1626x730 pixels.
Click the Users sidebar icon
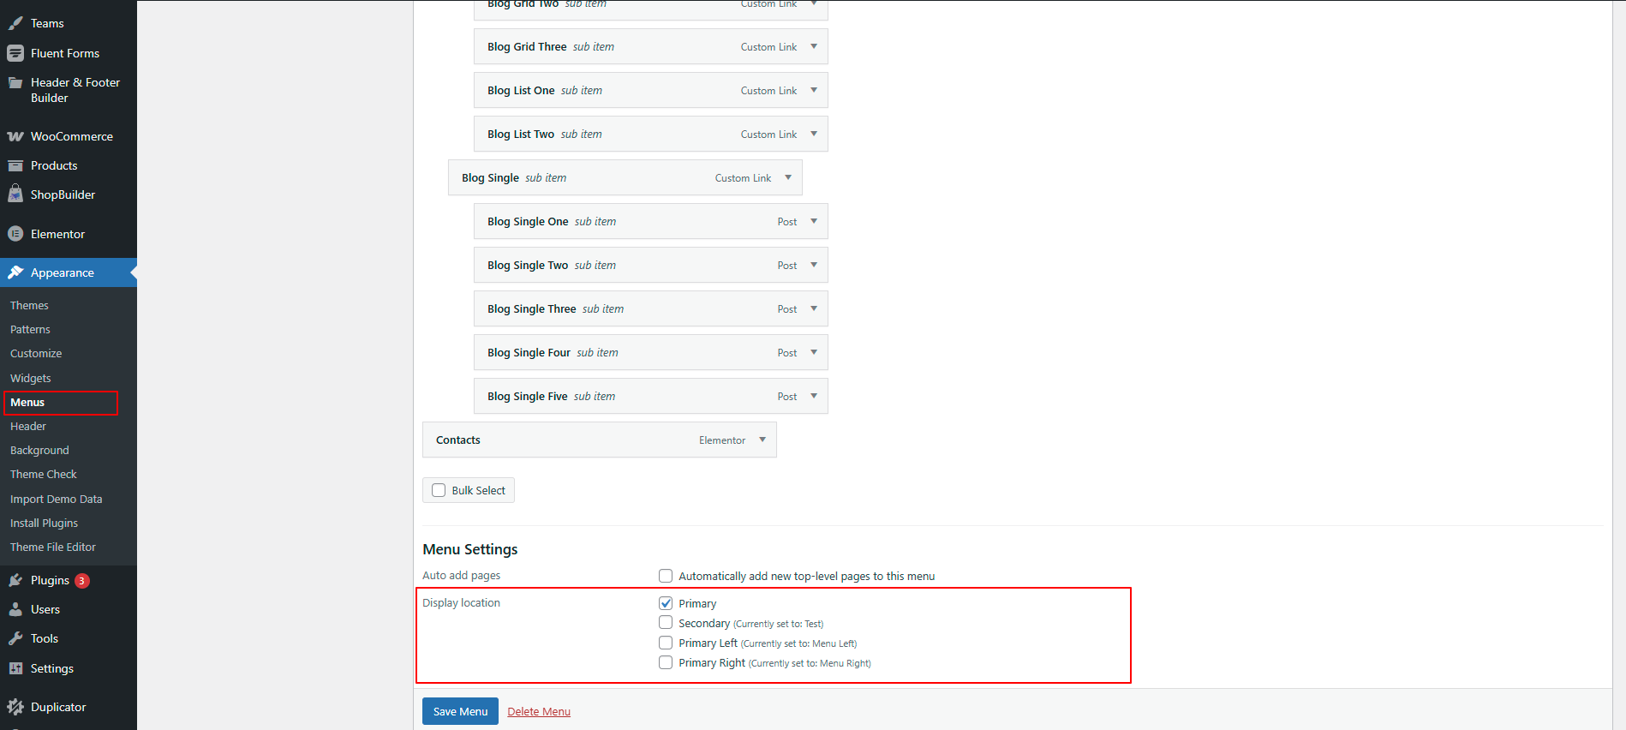coord(15,609)
